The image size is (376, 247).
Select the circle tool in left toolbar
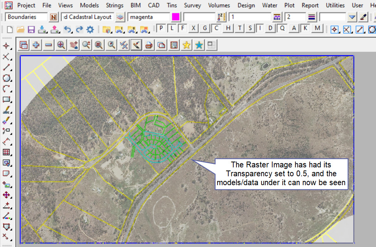[x=6, y=78]
